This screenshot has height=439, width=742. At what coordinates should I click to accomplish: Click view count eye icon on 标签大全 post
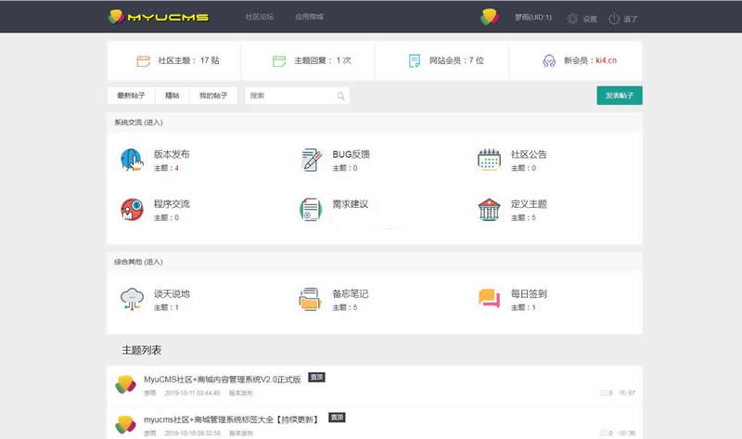(622, 433)
